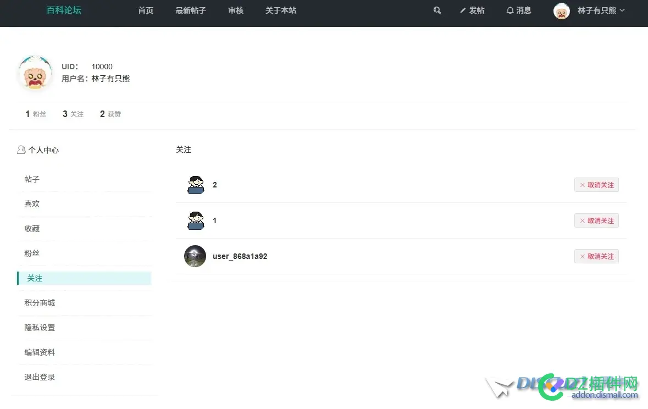Unfollow user 2 with 取消关注
This screenshot has height=409, width=648.
point(596,185)
